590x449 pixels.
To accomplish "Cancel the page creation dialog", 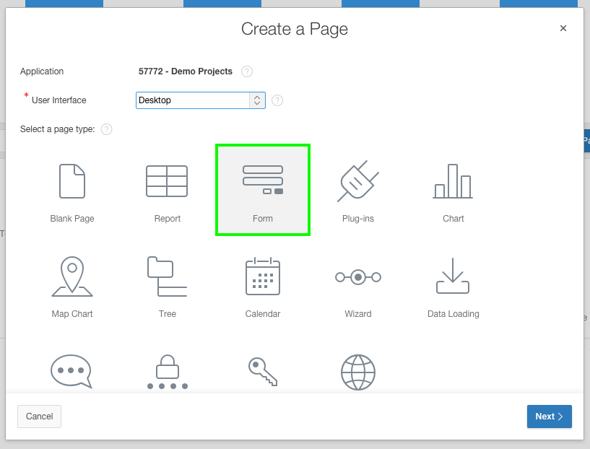I will pos(39,417).
